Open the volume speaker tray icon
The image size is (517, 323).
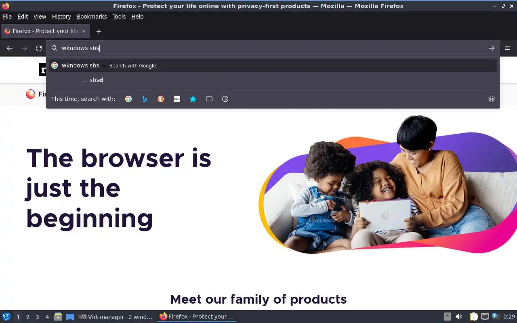tap(459, 317)
